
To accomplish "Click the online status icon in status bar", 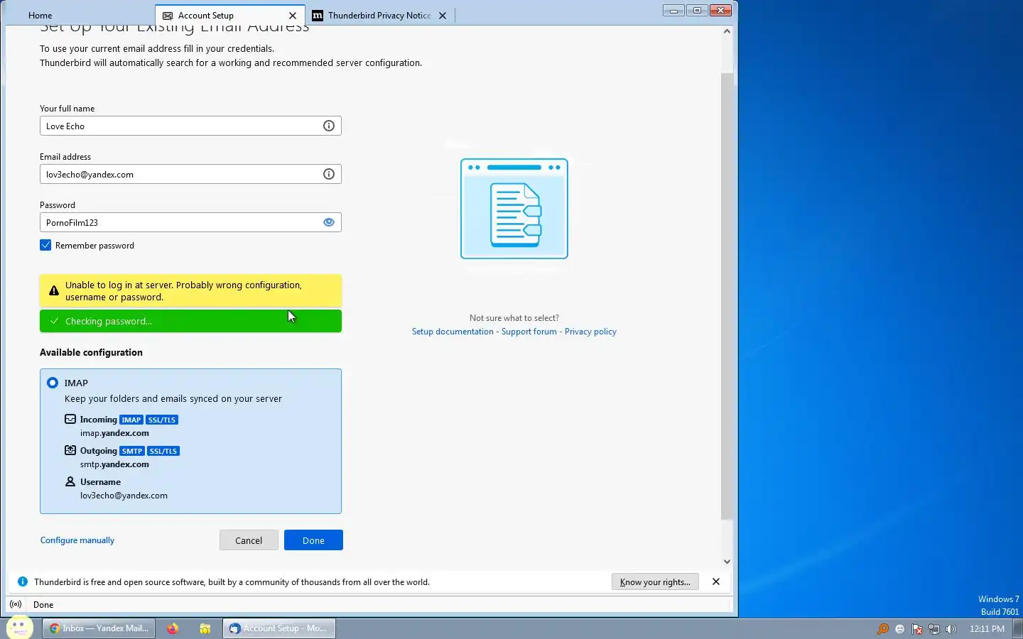I will tap(16, 604).
